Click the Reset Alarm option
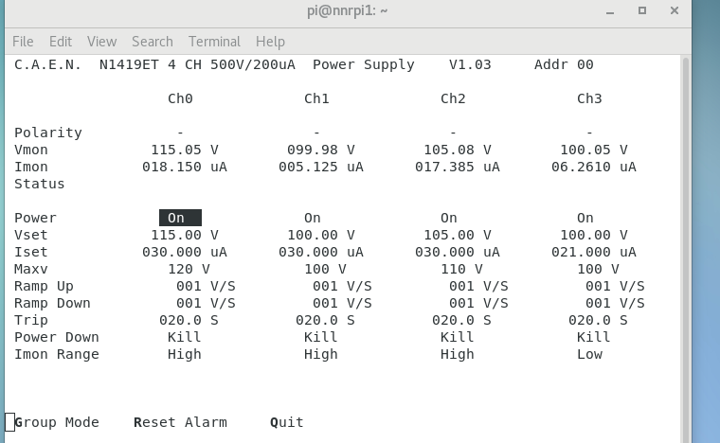The image size is (720, 443). click(x=180, y=422)
